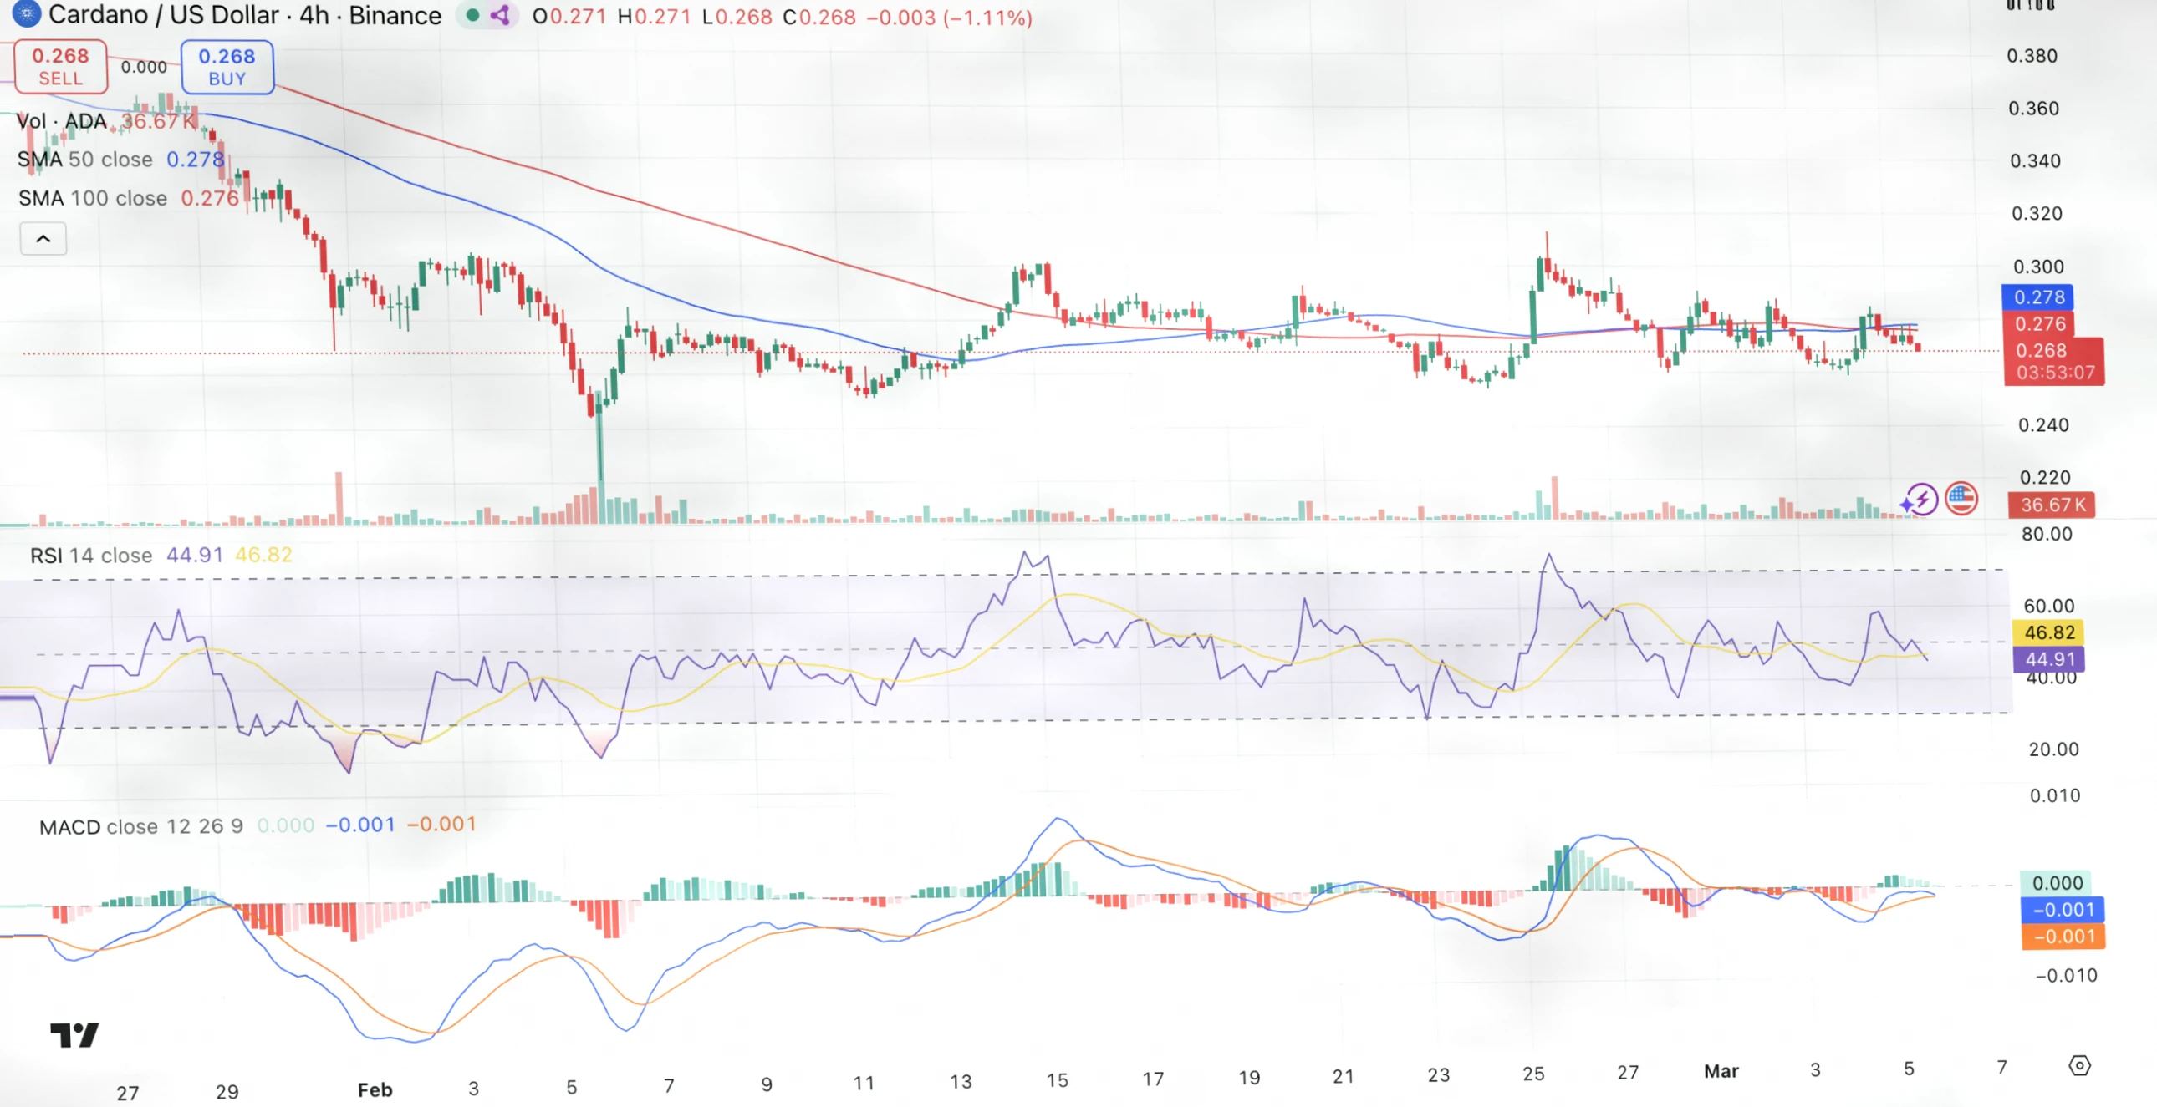This screenshot has height=1107, width=2157.
Task: Click the close value C0.268 in header
Action: click(819, 17)
